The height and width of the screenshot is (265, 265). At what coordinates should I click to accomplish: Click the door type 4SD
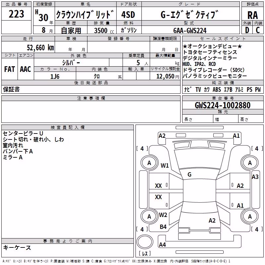[x=128, y=15]
